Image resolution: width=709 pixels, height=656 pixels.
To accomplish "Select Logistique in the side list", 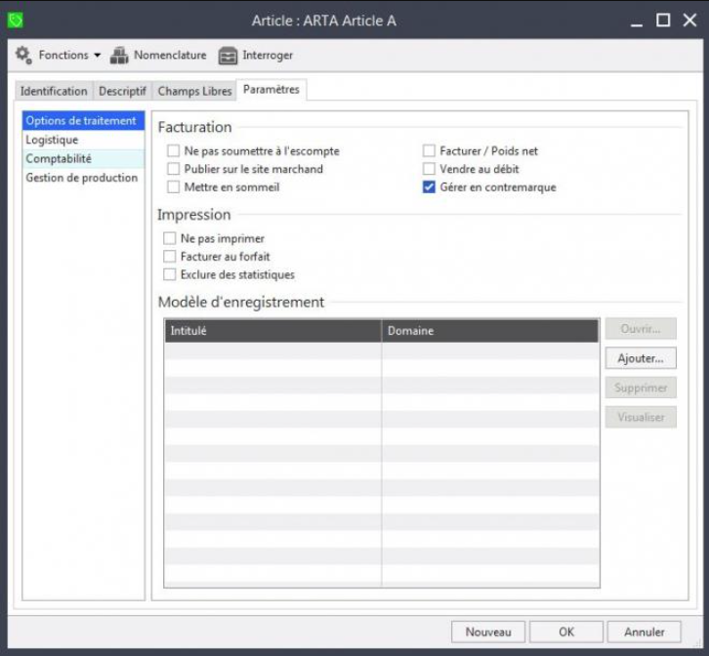I will point(52,140).
